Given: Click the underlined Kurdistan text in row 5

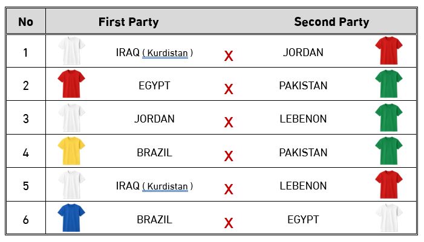Looking at the screenshot, I should [x=165, y=186].
